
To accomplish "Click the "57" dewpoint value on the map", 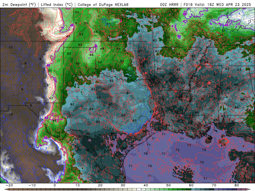I will (124, 34).
